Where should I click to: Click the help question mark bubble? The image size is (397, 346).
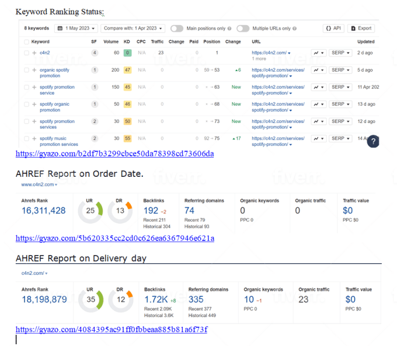[x=373, y=141]
